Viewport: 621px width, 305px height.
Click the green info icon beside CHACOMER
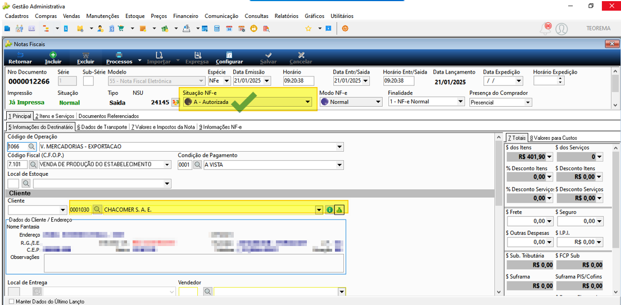(x=329, y=210)
